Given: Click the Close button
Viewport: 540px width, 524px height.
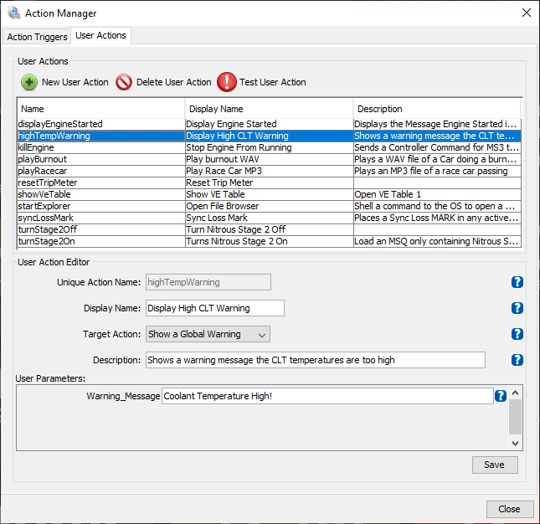Looking at the screenshot, I should point(510,509).
